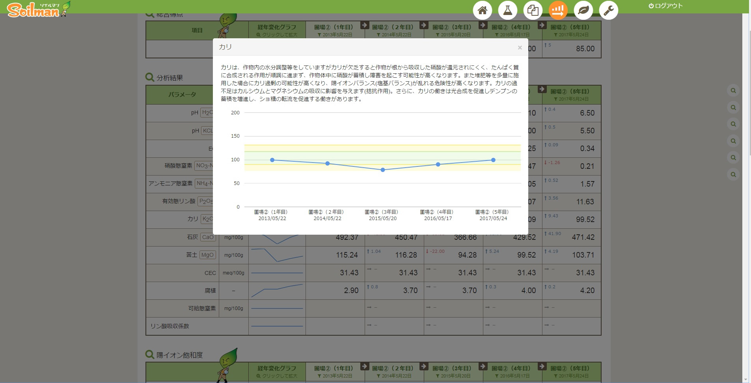Open the 可給態窒素 trend sparkline graph
The width and height of the screenshot is (751, 383).
click(x=277, y=308)
